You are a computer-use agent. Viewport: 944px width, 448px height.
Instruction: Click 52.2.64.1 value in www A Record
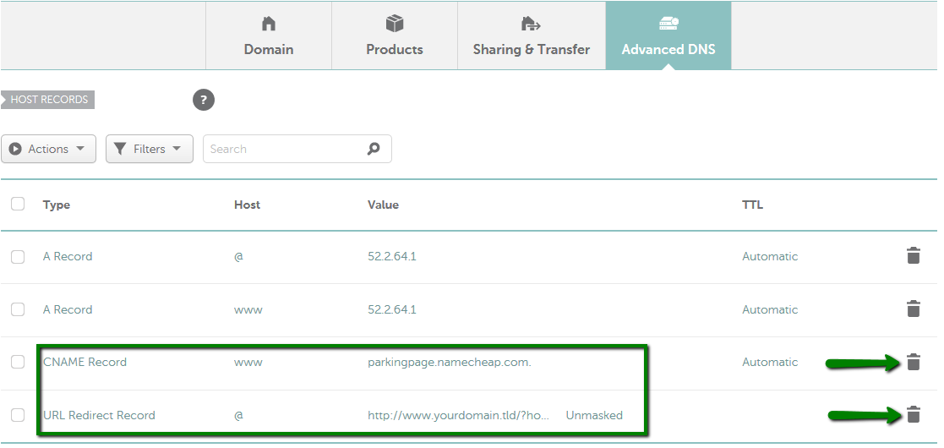(x=392, y=309)
